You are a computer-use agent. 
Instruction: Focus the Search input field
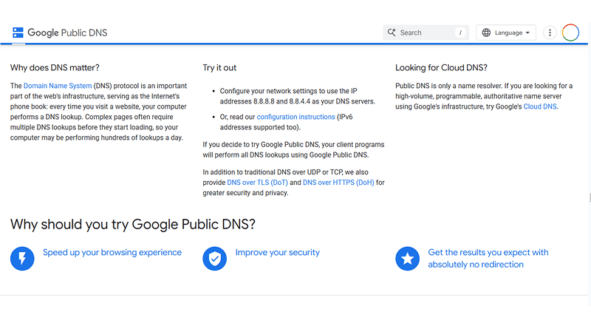click(x=426, y=33)
